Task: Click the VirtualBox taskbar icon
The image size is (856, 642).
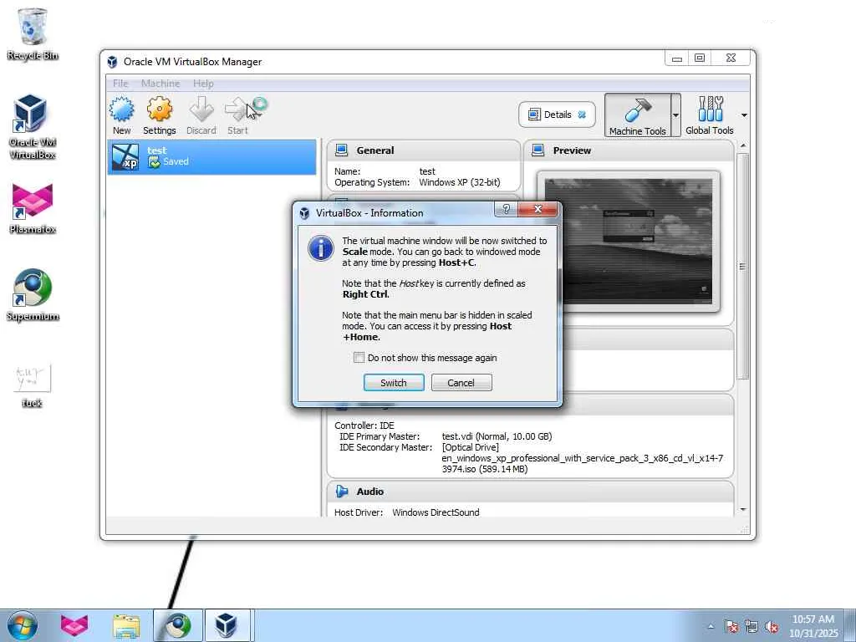Action: point(227,625)
